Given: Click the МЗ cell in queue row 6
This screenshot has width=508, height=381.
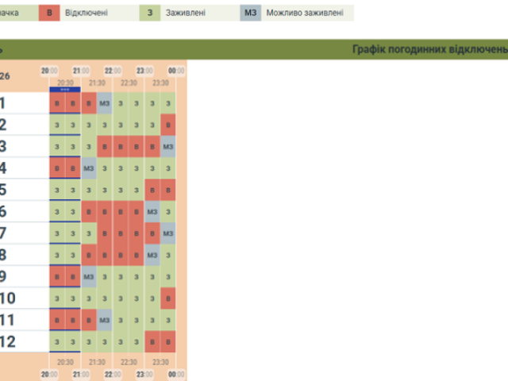Looking at the screenshot, I should point(152,211).
